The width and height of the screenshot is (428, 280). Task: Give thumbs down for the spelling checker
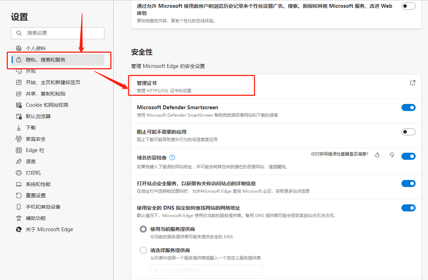392,155
